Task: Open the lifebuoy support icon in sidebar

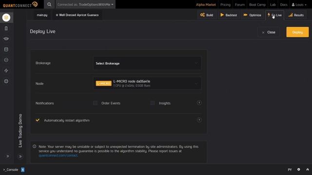Action: pos(6,81)
